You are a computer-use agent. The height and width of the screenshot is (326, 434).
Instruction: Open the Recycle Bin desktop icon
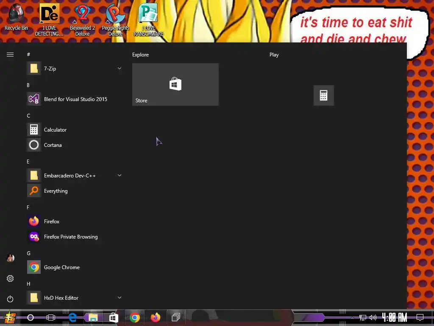click(x=16, y=17)
